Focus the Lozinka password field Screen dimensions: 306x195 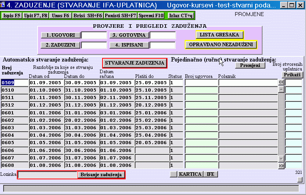tap(48, 175)
